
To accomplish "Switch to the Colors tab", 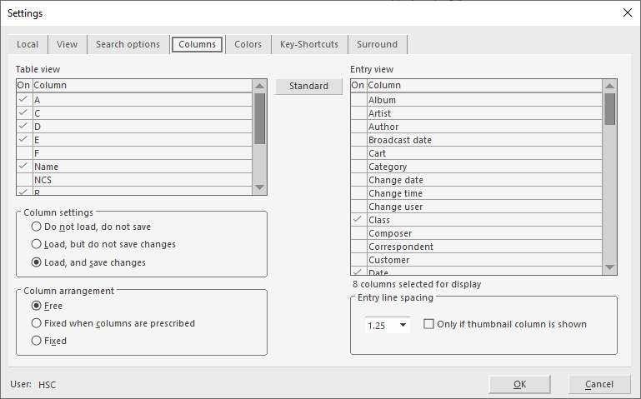I will (x=248, y=44).
